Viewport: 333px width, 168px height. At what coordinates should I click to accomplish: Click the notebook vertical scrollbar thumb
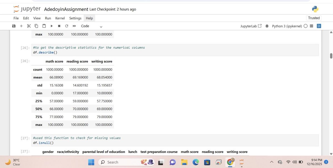coord(331,56)
